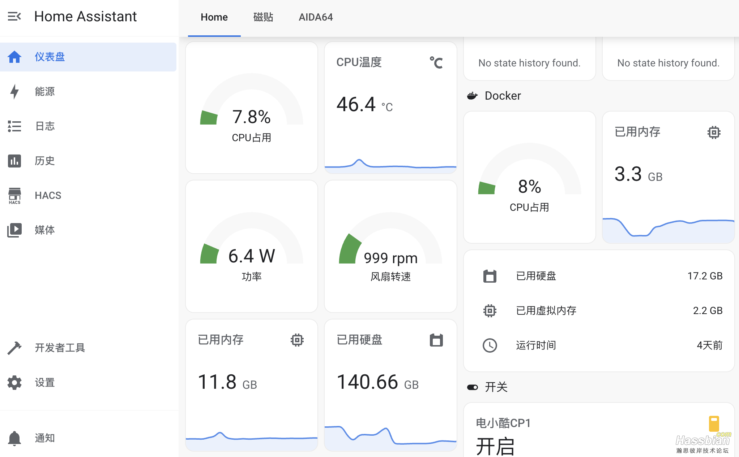Collapse the sidebar menu icon
The image size is (739, 457).
tap(14, 17)
